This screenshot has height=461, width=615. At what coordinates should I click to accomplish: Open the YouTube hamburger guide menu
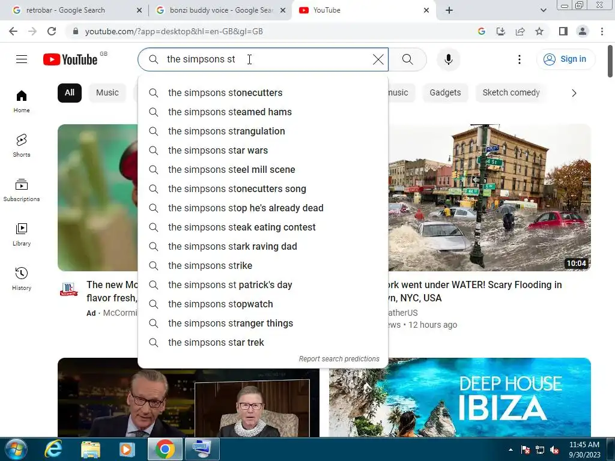pyautogui.click(x=22, y=59)
